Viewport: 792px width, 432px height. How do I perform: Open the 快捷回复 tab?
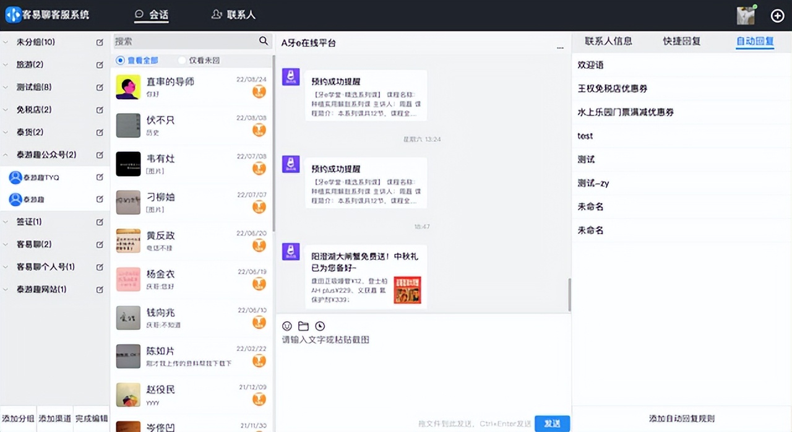pyautogui.click(x=681, y=41)
